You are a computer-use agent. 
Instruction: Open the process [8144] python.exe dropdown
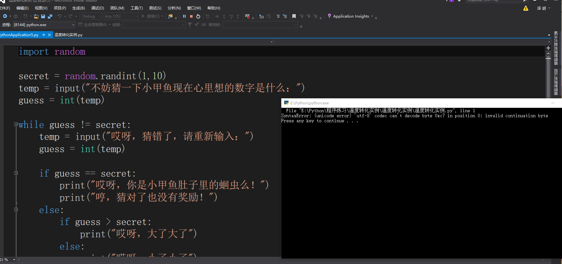click(x=44, y=25)
